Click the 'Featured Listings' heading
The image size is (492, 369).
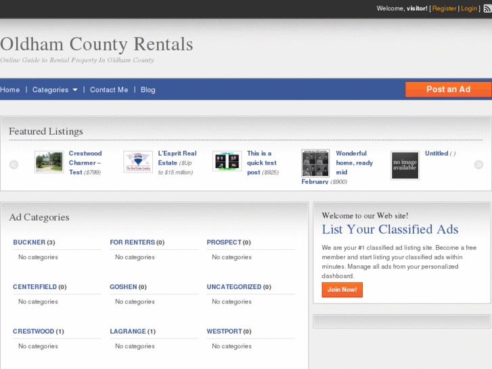[46, 131]
